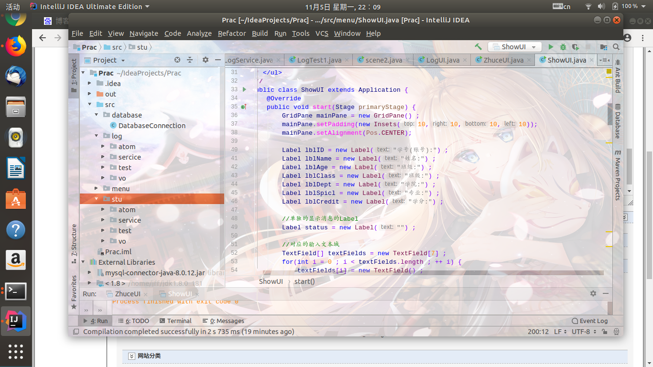Select Prac.iml file in project tree

(118, 252)
